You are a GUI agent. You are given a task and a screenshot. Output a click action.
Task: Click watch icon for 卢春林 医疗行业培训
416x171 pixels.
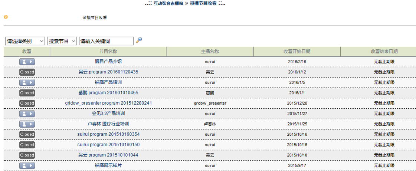27,124
